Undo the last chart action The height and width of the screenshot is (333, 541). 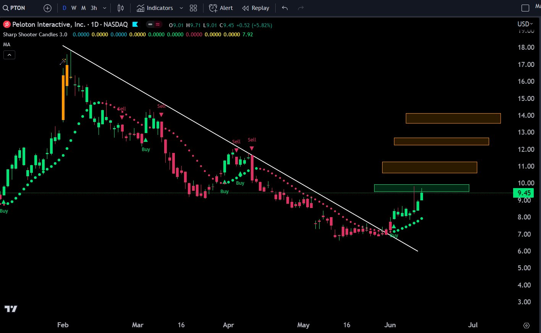click(x=284, y=8)
